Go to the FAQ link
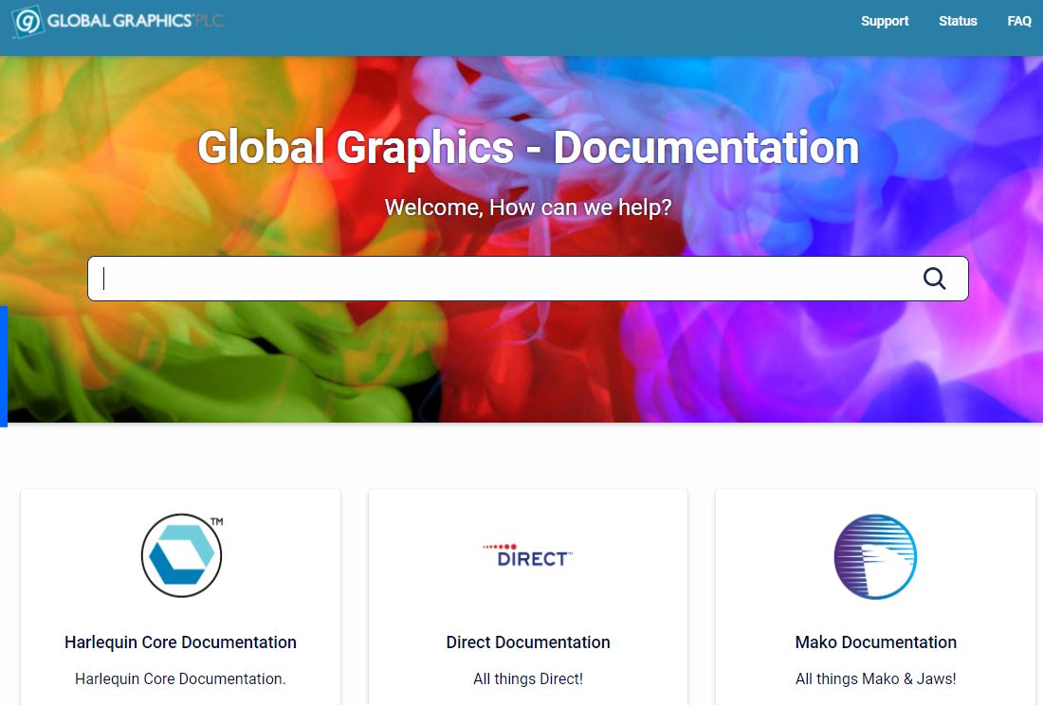1043x705 pixels. pyautogui.click(x=1019, y=21)
